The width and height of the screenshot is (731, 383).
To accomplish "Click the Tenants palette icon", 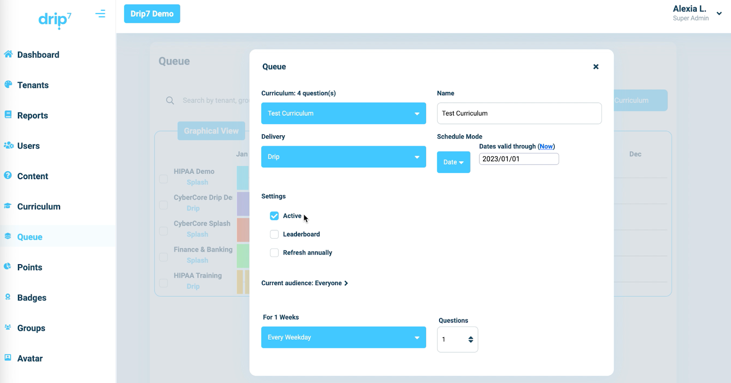I will (8, 85).
